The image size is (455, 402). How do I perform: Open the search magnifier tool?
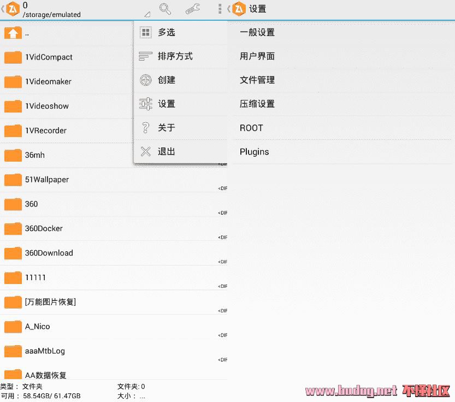pyautogui.click(x=165, y=9)
